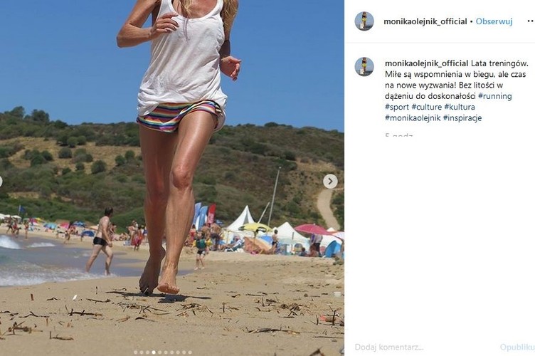Open the #kultura hashtag

pos(460,107)
